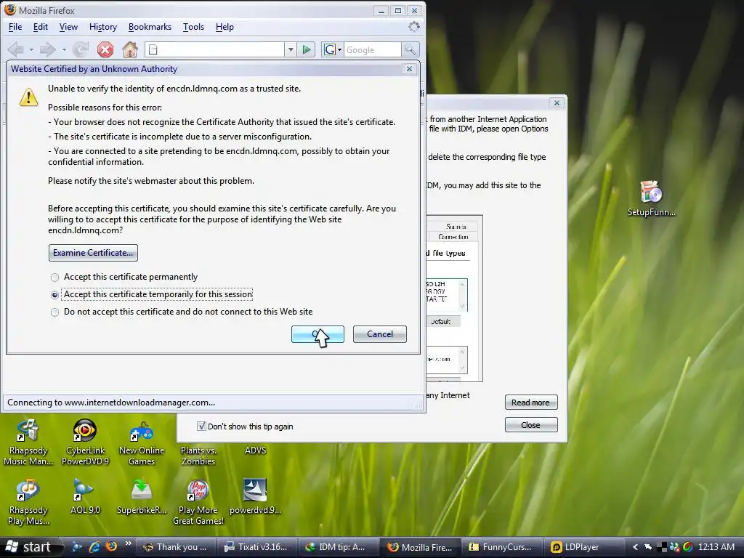Image resolution: width=744 pixels, height=558 pixels.
Task: Open the Tools menu
Action: point(193,27)
